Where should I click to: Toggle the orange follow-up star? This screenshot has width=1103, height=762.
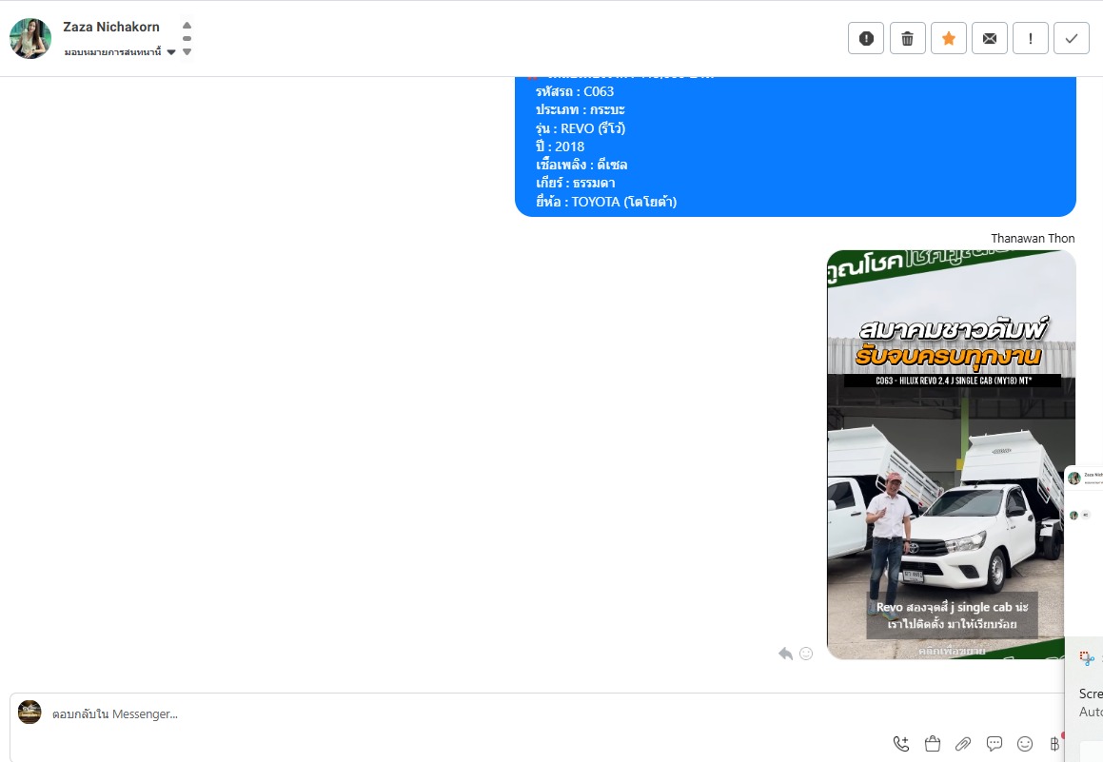coord(948,38)
